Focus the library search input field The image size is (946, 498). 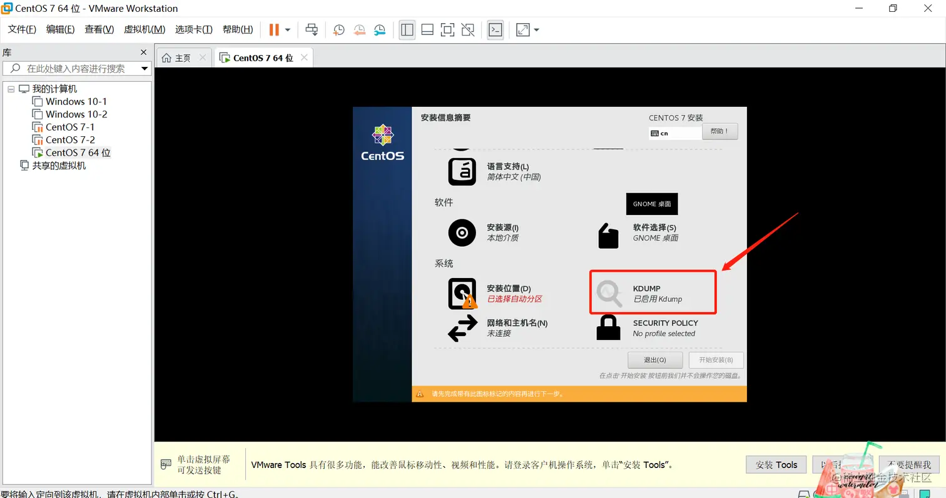(x=75, y=69)
